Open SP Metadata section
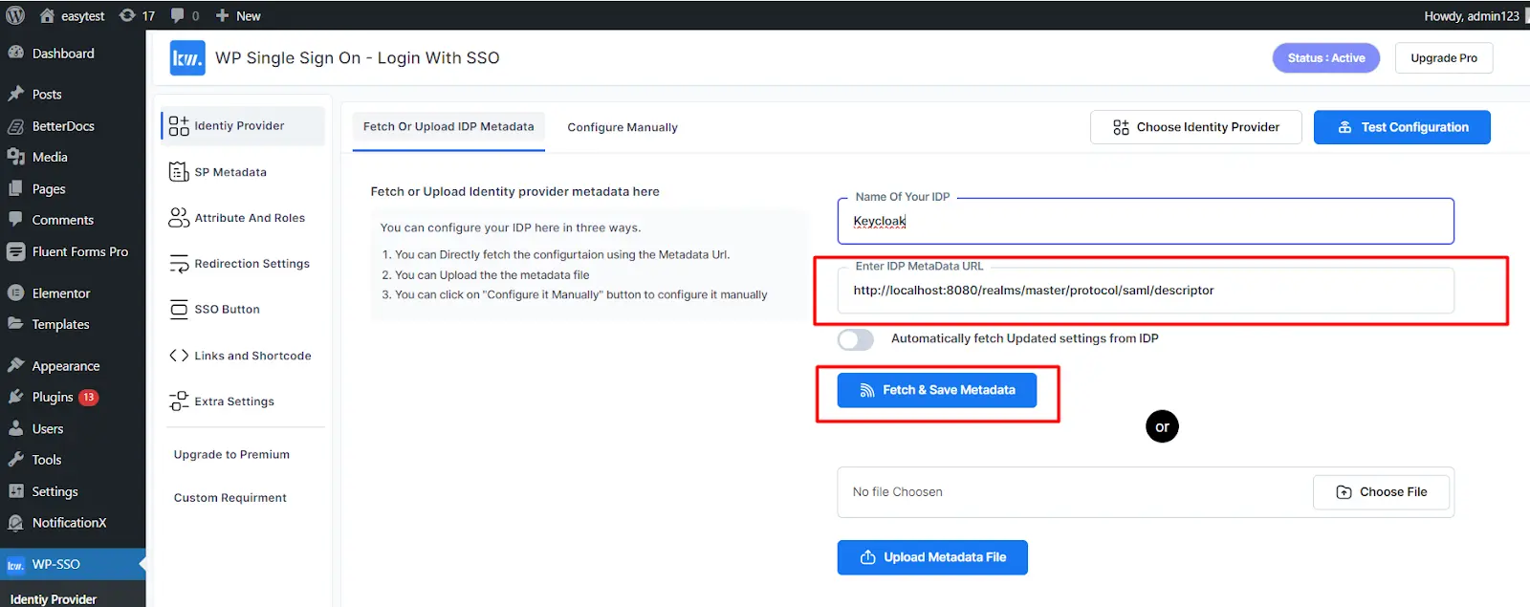This screenshot has width=1530, height=607. pyautogui.click(x=243, y=172)
